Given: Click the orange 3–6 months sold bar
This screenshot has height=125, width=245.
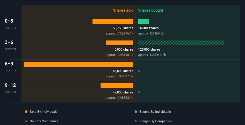Looking at the screenshot, I should pos(119,43).
